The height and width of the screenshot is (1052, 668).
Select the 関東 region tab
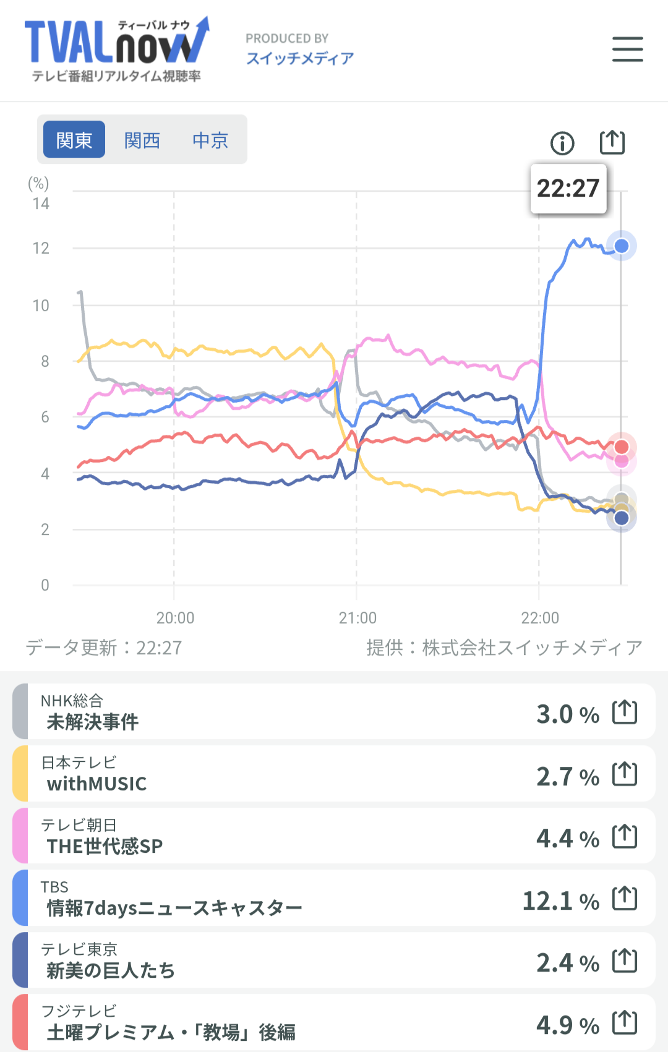[74, 140]
